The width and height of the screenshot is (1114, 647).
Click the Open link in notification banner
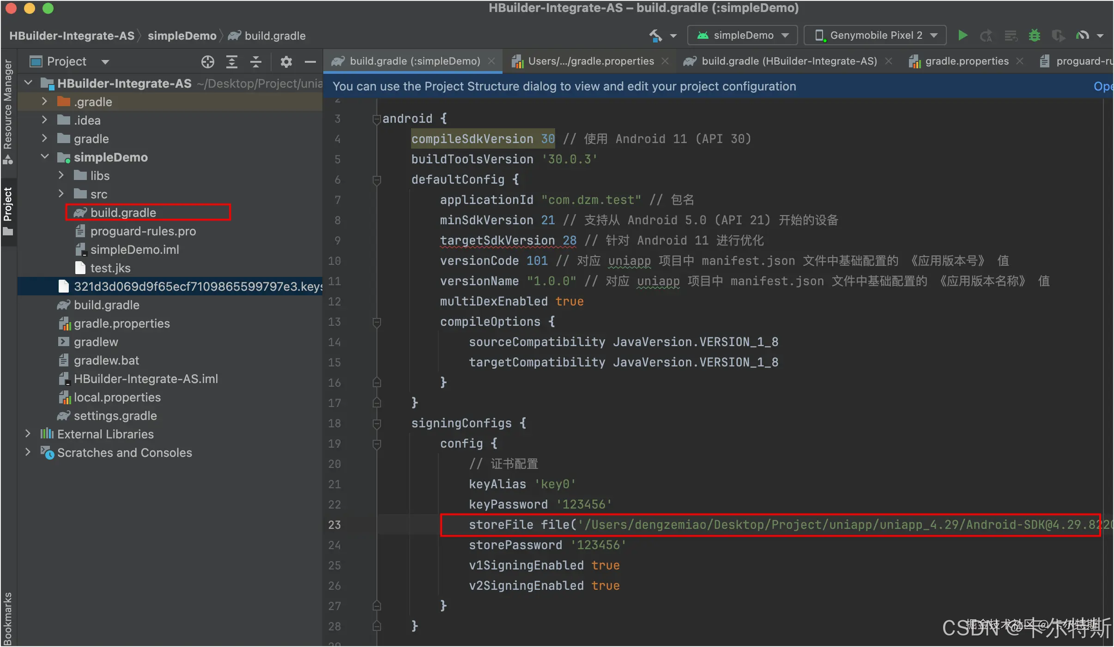1103,87
